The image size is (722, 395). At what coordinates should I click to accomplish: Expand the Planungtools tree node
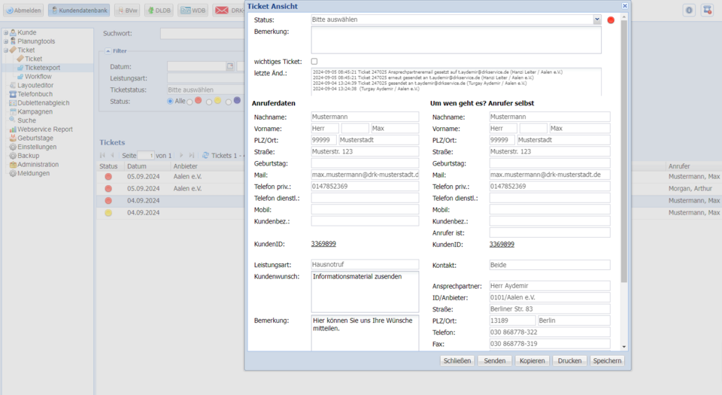pyautogui.click(x=5, y=41)
